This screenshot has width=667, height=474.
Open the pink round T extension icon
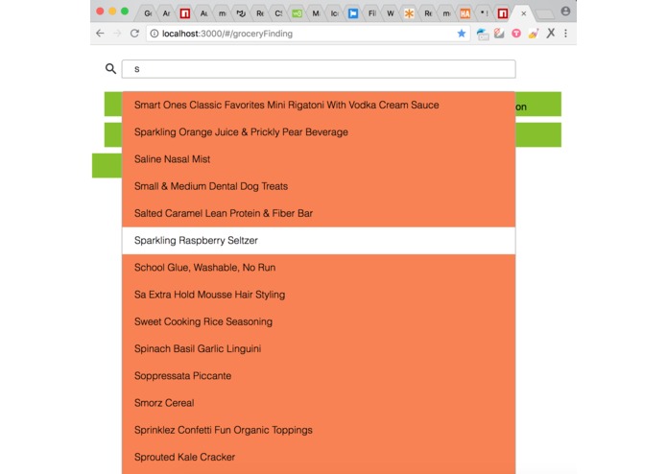tap(516, 34)
